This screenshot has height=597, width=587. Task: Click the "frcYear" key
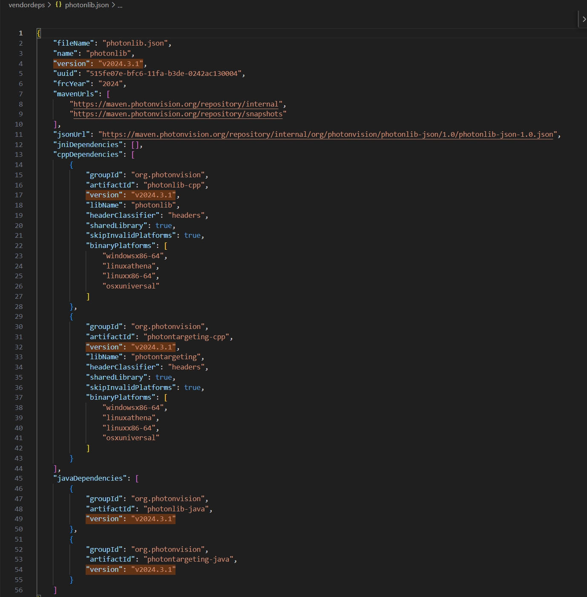click(x=72, y=84)
